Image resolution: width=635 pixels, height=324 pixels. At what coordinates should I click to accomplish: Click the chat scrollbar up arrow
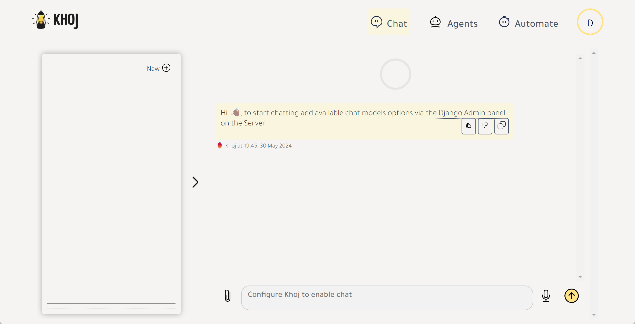pos(580,58)
